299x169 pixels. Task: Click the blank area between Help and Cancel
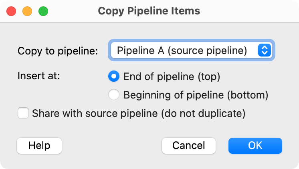pyautogui.click(x=111, y=145)
